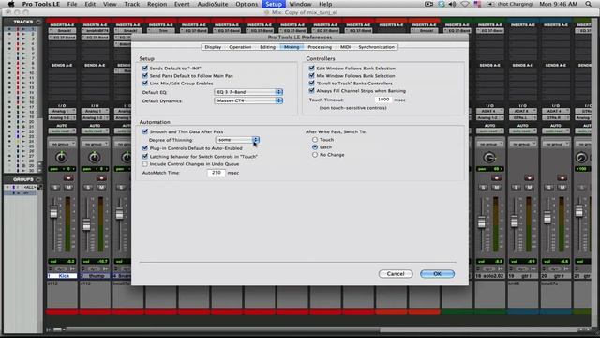Open Spotlight search in menu bar

click(x=588, y=4)
